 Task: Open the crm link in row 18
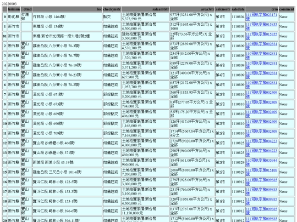click(261, 201)
